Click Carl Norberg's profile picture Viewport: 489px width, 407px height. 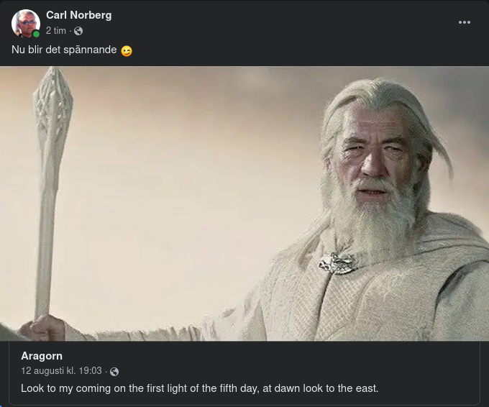25,23
